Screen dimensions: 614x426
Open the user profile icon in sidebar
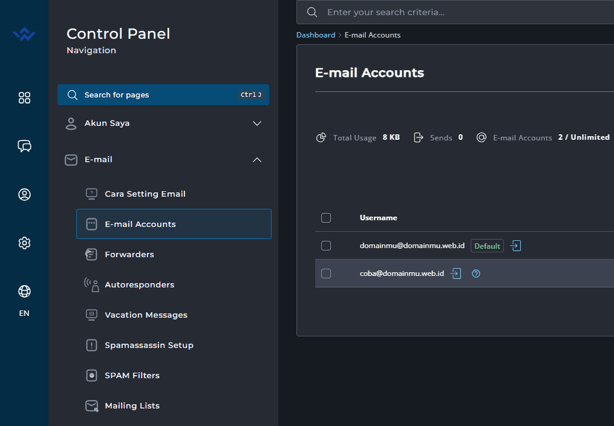(24, 195)
